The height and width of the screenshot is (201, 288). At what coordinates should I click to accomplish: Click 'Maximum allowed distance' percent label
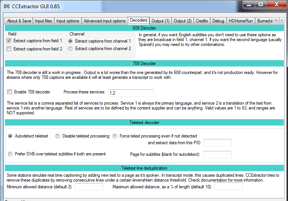pos(162,187)
